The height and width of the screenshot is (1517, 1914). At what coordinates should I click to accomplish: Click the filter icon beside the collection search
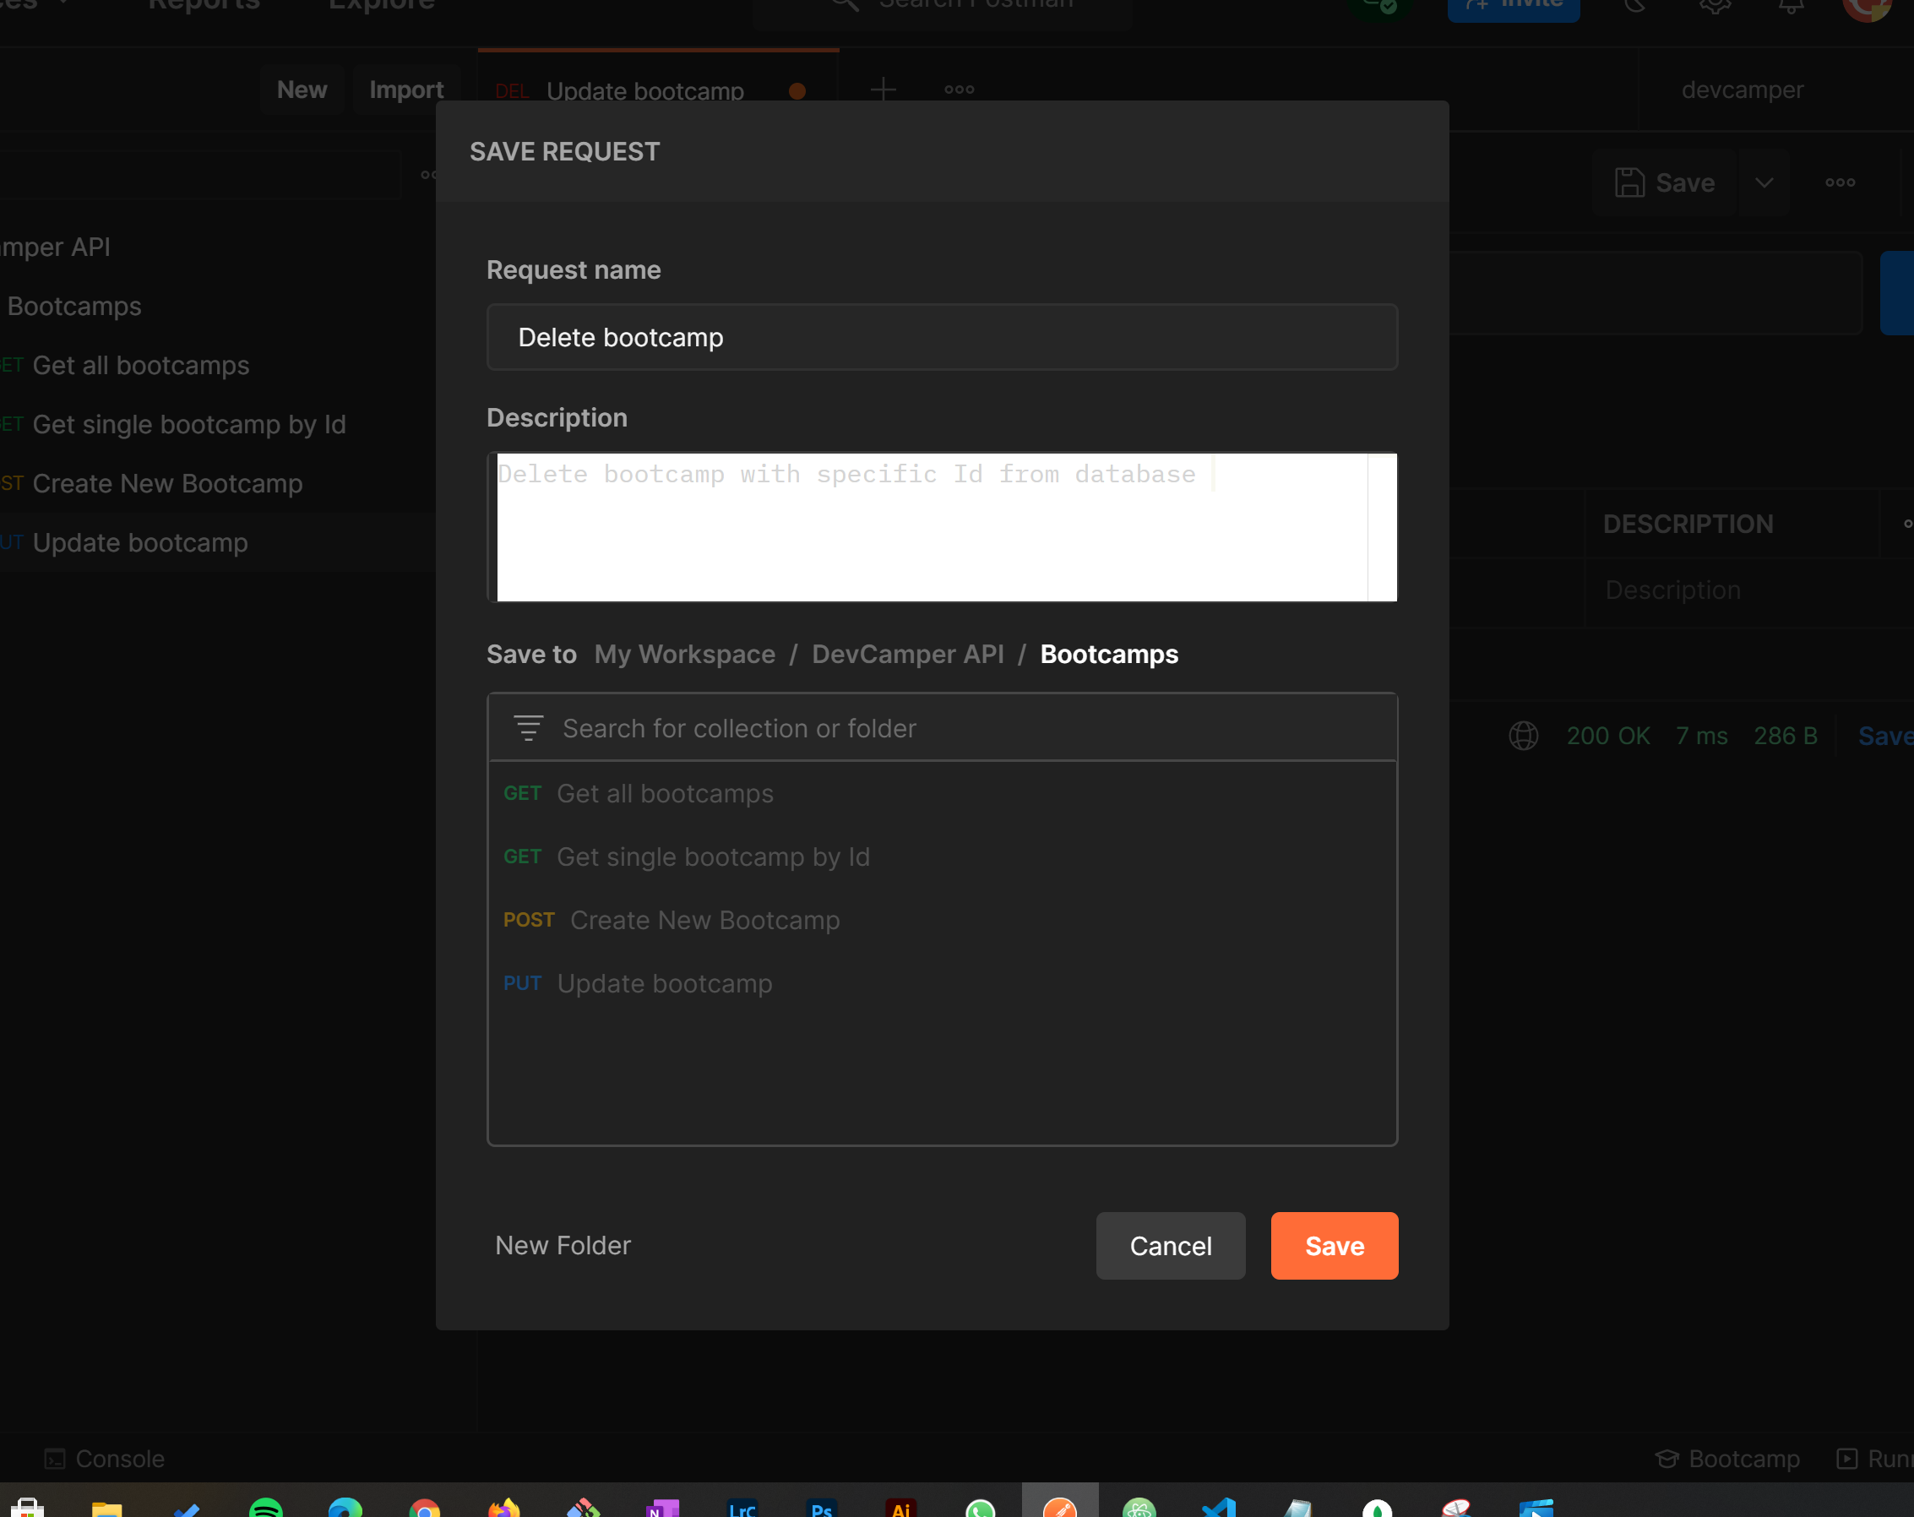(x=528, y=728)
